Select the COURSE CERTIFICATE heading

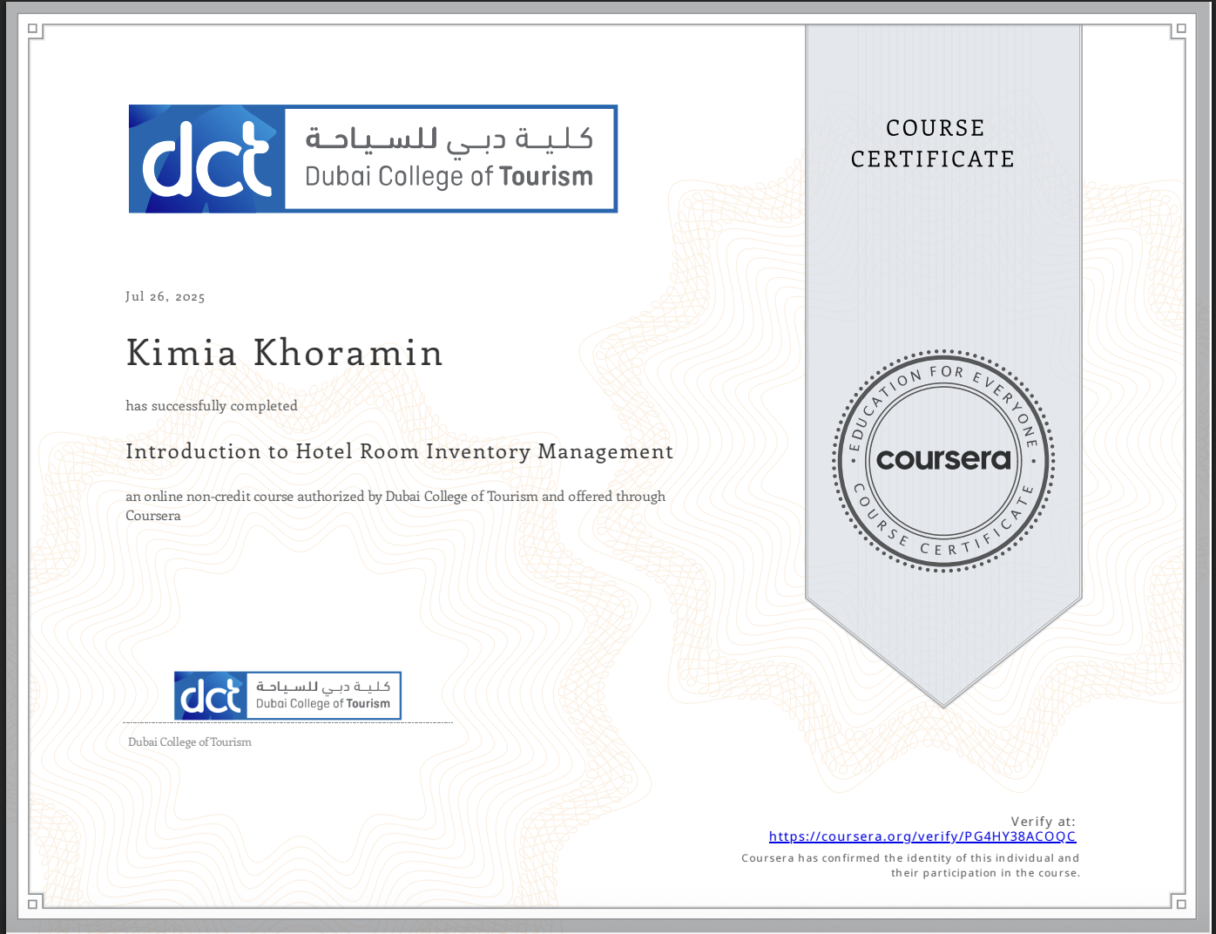[x=933, y=143]
